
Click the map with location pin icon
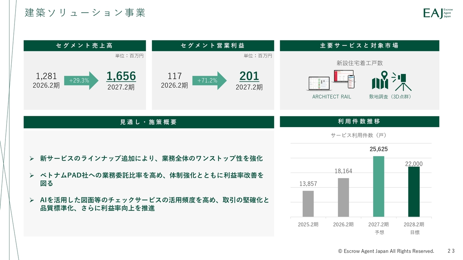point(380,81)
